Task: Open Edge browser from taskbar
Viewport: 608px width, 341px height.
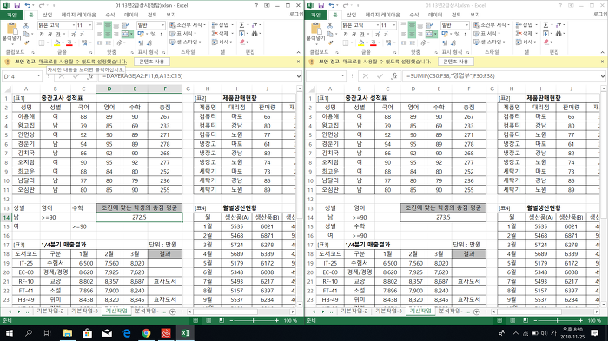Action: 127,333
